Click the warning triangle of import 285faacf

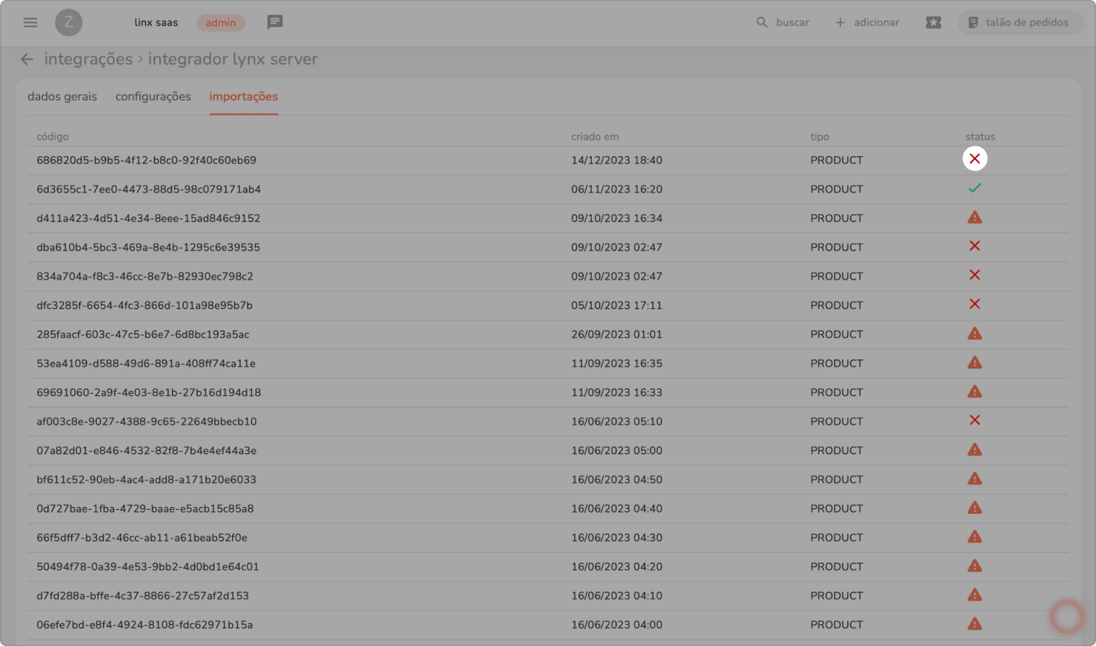pyautogui.click(x=975, y=334)
